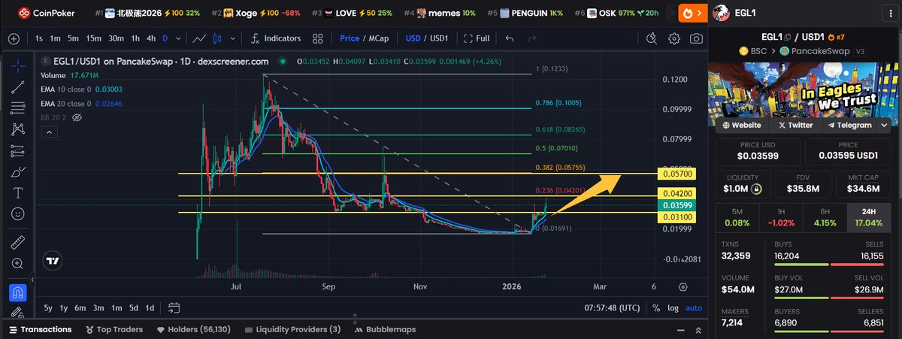The image size is (902, 339).
Task: Toggle log scale on price axis
Action: (672, 307)
